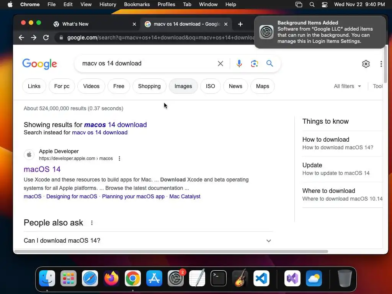Launch Terminal from the Dock
Image resolution: width=392 pixels, height=294 pixels.
click(x=219, y=278)
